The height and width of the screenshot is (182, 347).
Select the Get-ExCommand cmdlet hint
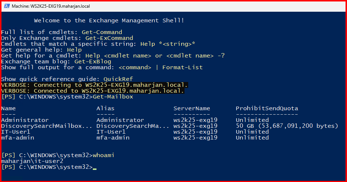[x=109, y=38]
